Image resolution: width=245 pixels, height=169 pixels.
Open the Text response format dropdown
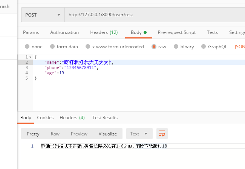[139, 134]
